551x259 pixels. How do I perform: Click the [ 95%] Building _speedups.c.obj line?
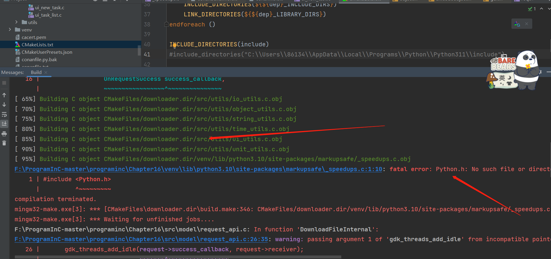pyautogui.click(x=213, y=159)
